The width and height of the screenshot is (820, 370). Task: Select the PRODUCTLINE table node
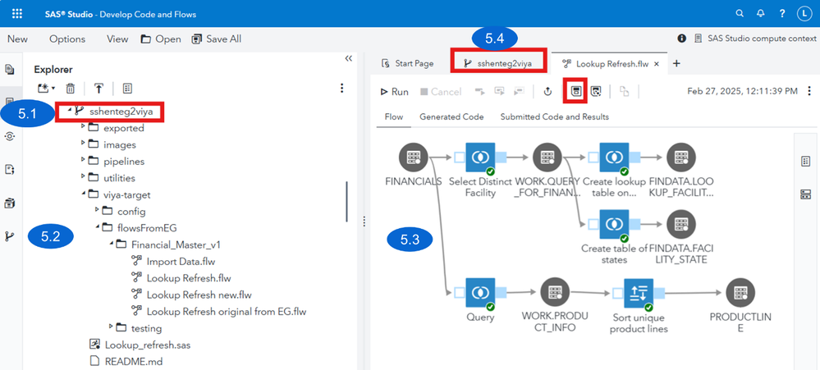point(740,293)
